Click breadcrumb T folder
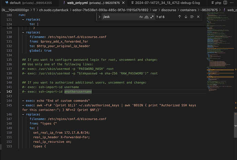This screenshot has height=160, width=237. (34, 10)
